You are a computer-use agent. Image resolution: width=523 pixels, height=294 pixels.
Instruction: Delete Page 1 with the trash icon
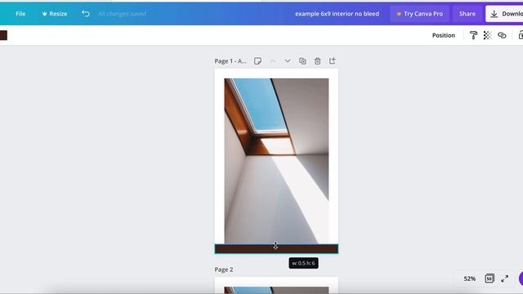[318, 61]
